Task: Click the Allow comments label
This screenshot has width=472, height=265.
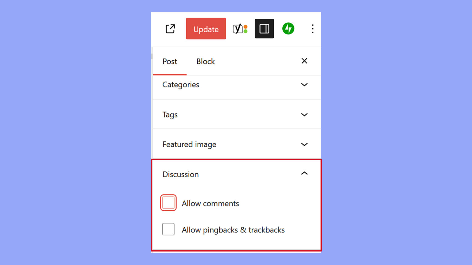Action: (210, 203)
